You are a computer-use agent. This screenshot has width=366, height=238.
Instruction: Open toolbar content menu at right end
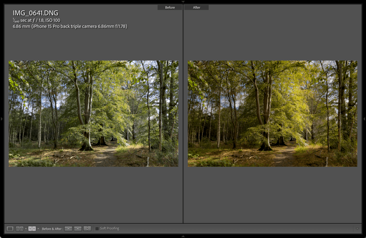357,228
